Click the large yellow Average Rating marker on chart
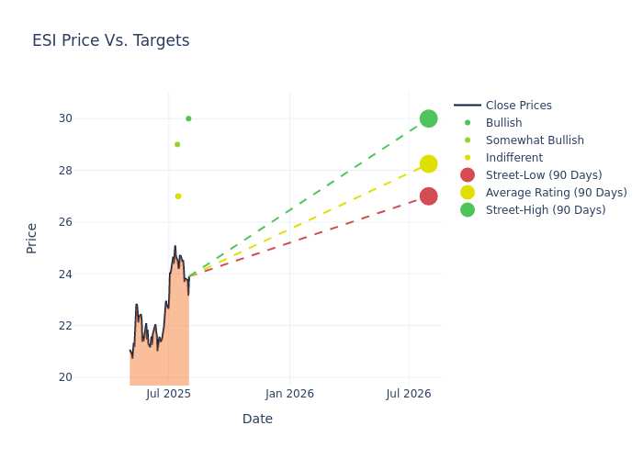 coord(429,164)
